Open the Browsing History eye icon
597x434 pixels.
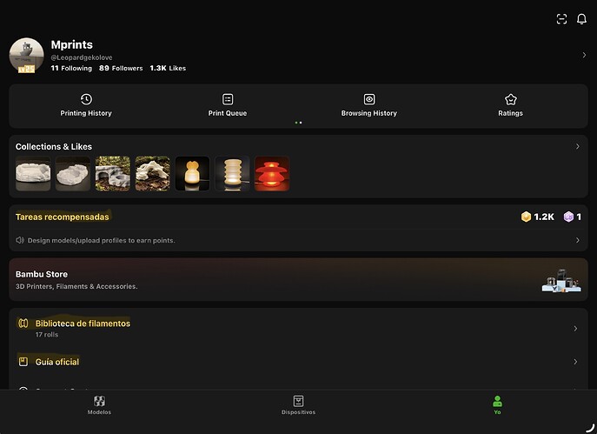(369, 99)
